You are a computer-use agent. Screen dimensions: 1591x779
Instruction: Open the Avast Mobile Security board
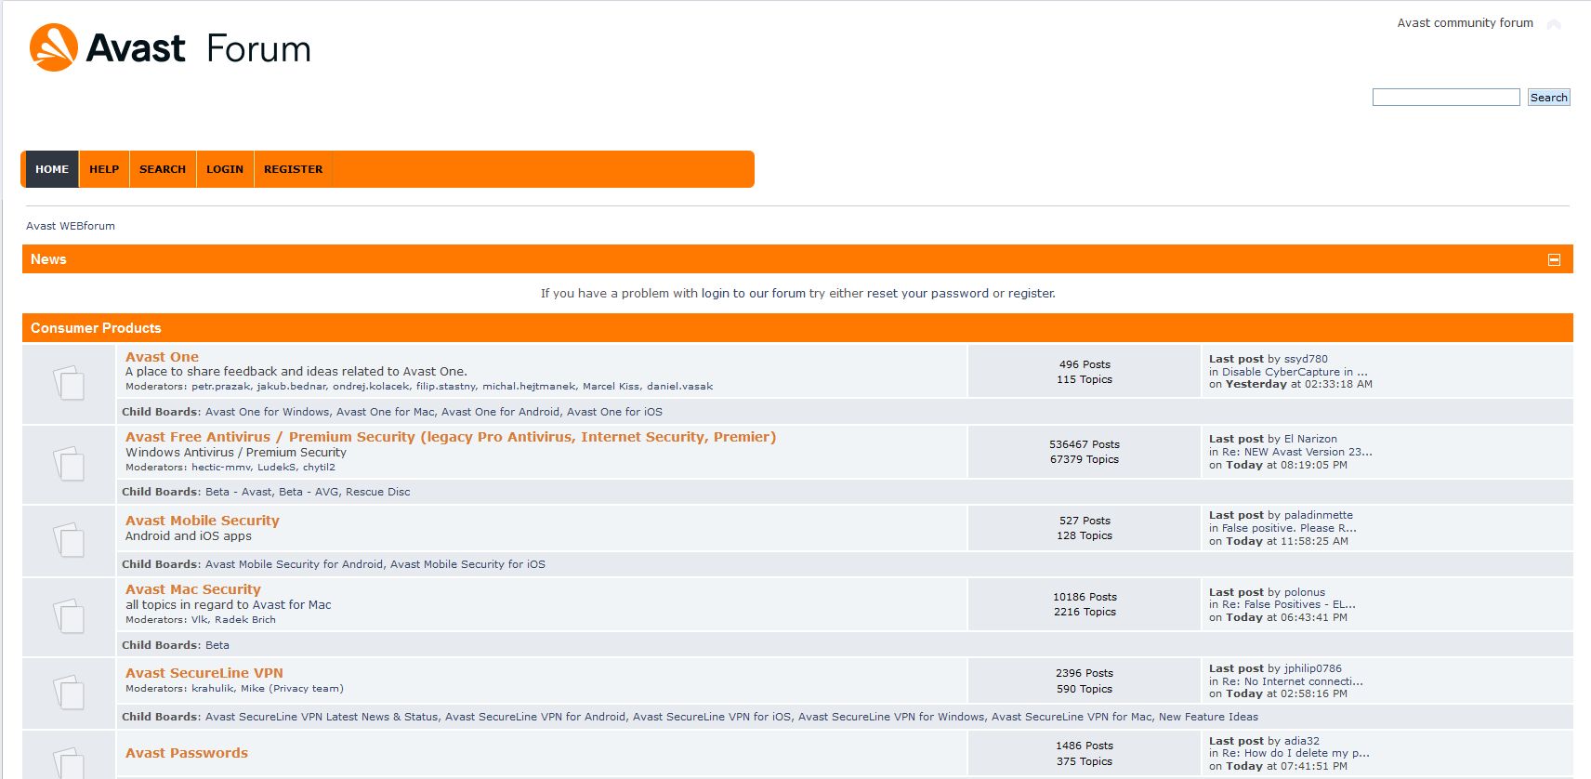tap(203, 521)
